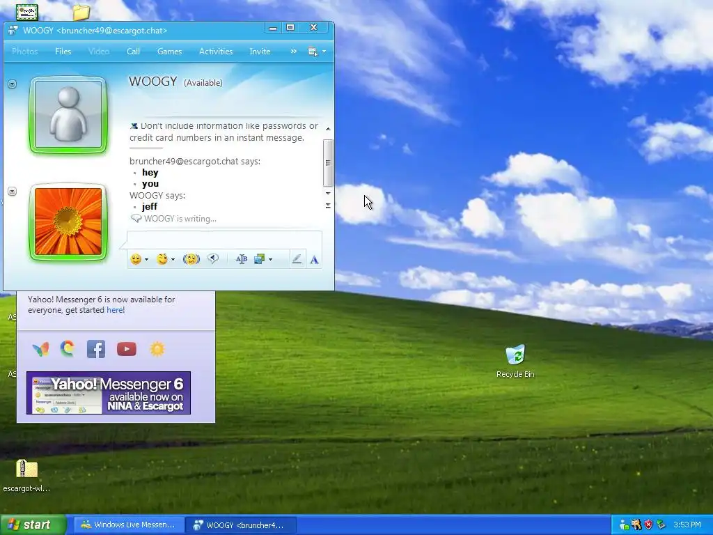The height and width of the screenshot is (535, 713).
Task: Click the WOOGY contact name heading
Action: tap(152, 82)
